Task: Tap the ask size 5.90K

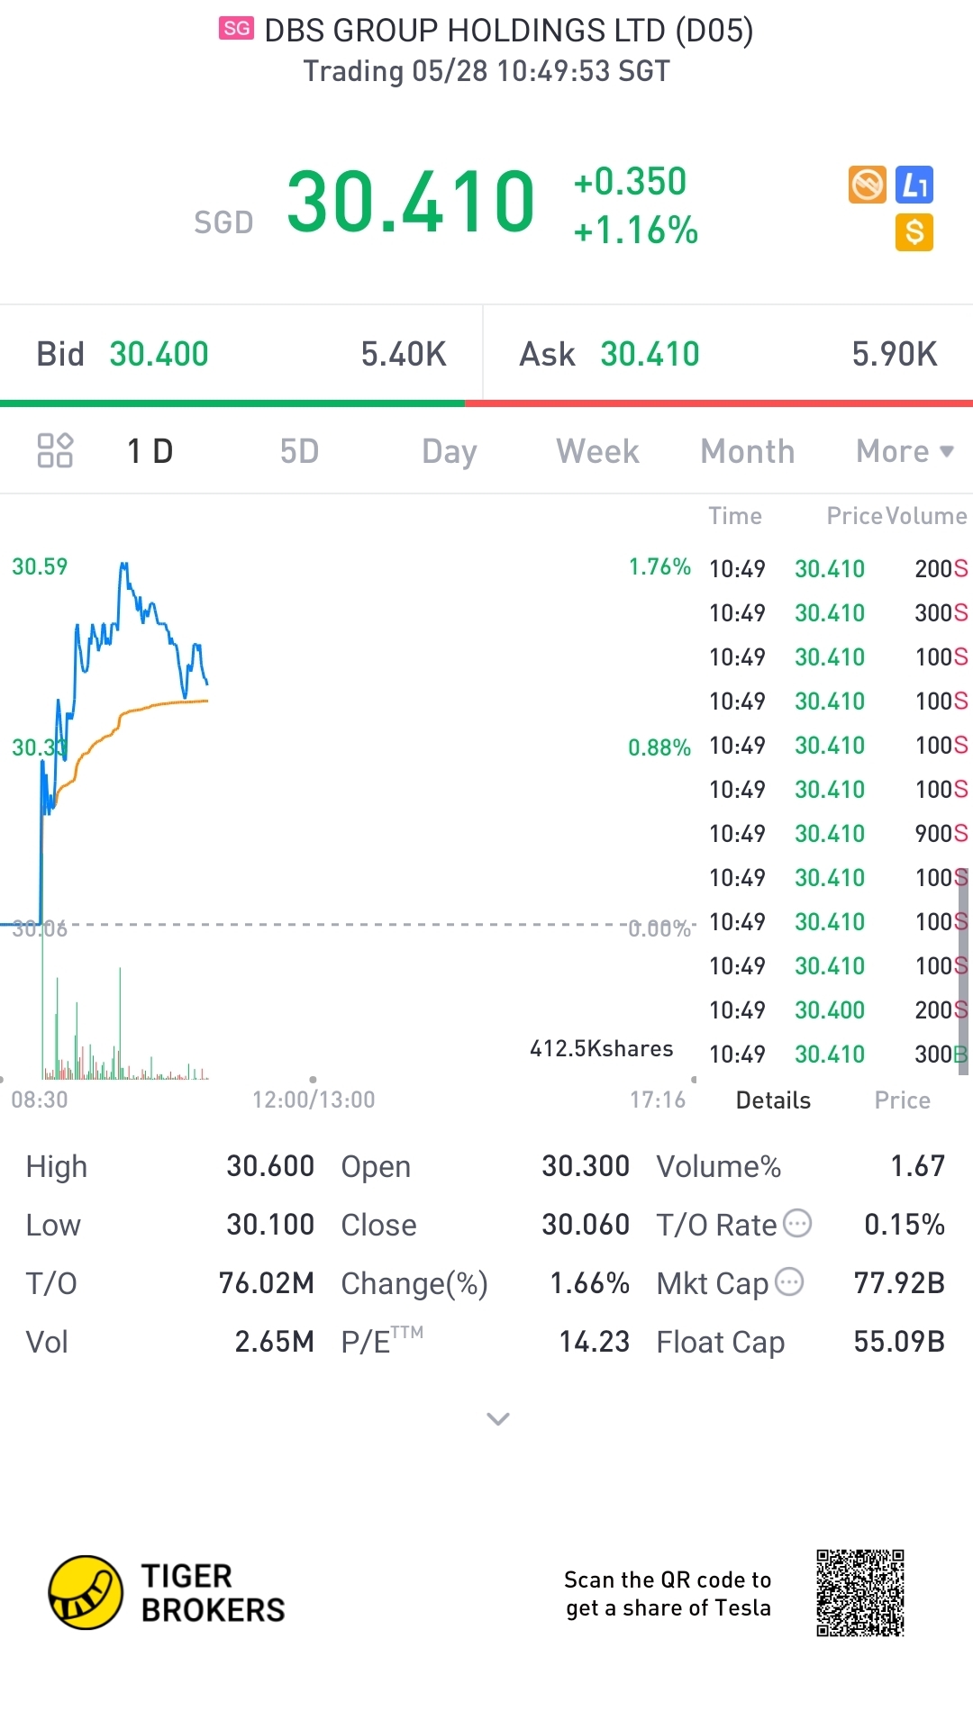Action: 895,354
